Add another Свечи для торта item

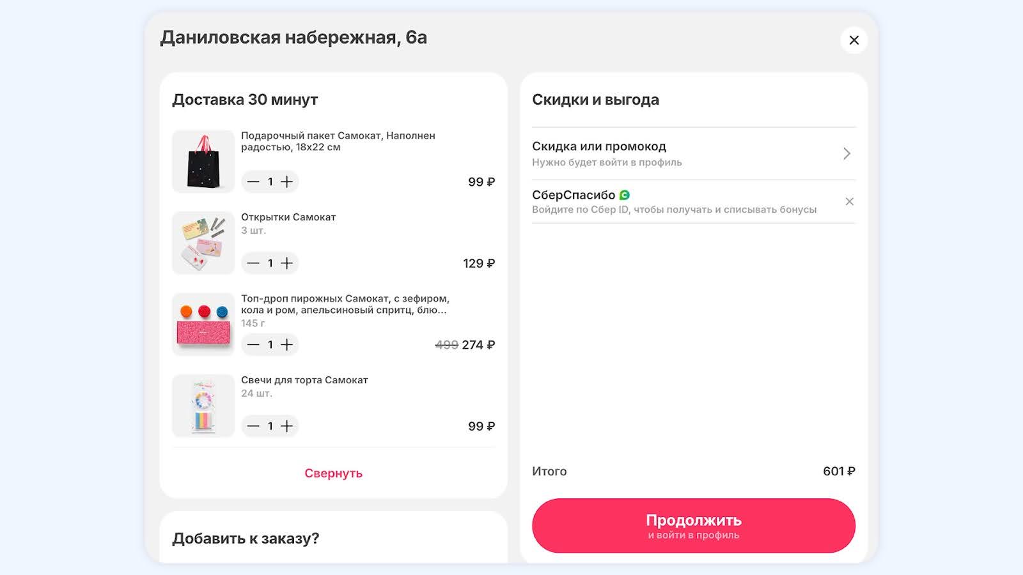pyautogui.click(x=287, y=426)
